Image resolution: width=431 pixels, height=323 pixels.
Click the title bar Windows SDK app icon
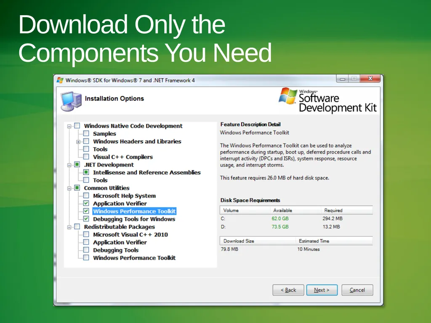(60, 80)
